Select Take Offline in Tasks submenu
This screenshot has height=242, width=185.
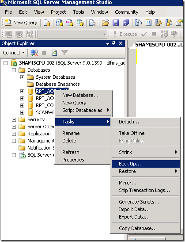click(146, 133)
